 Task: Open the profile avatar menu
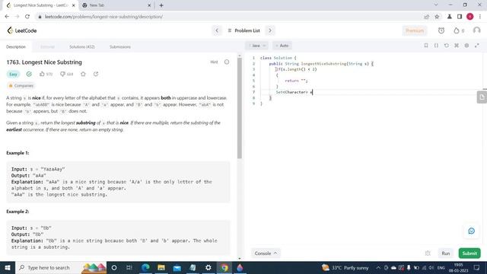pos(476,30)
